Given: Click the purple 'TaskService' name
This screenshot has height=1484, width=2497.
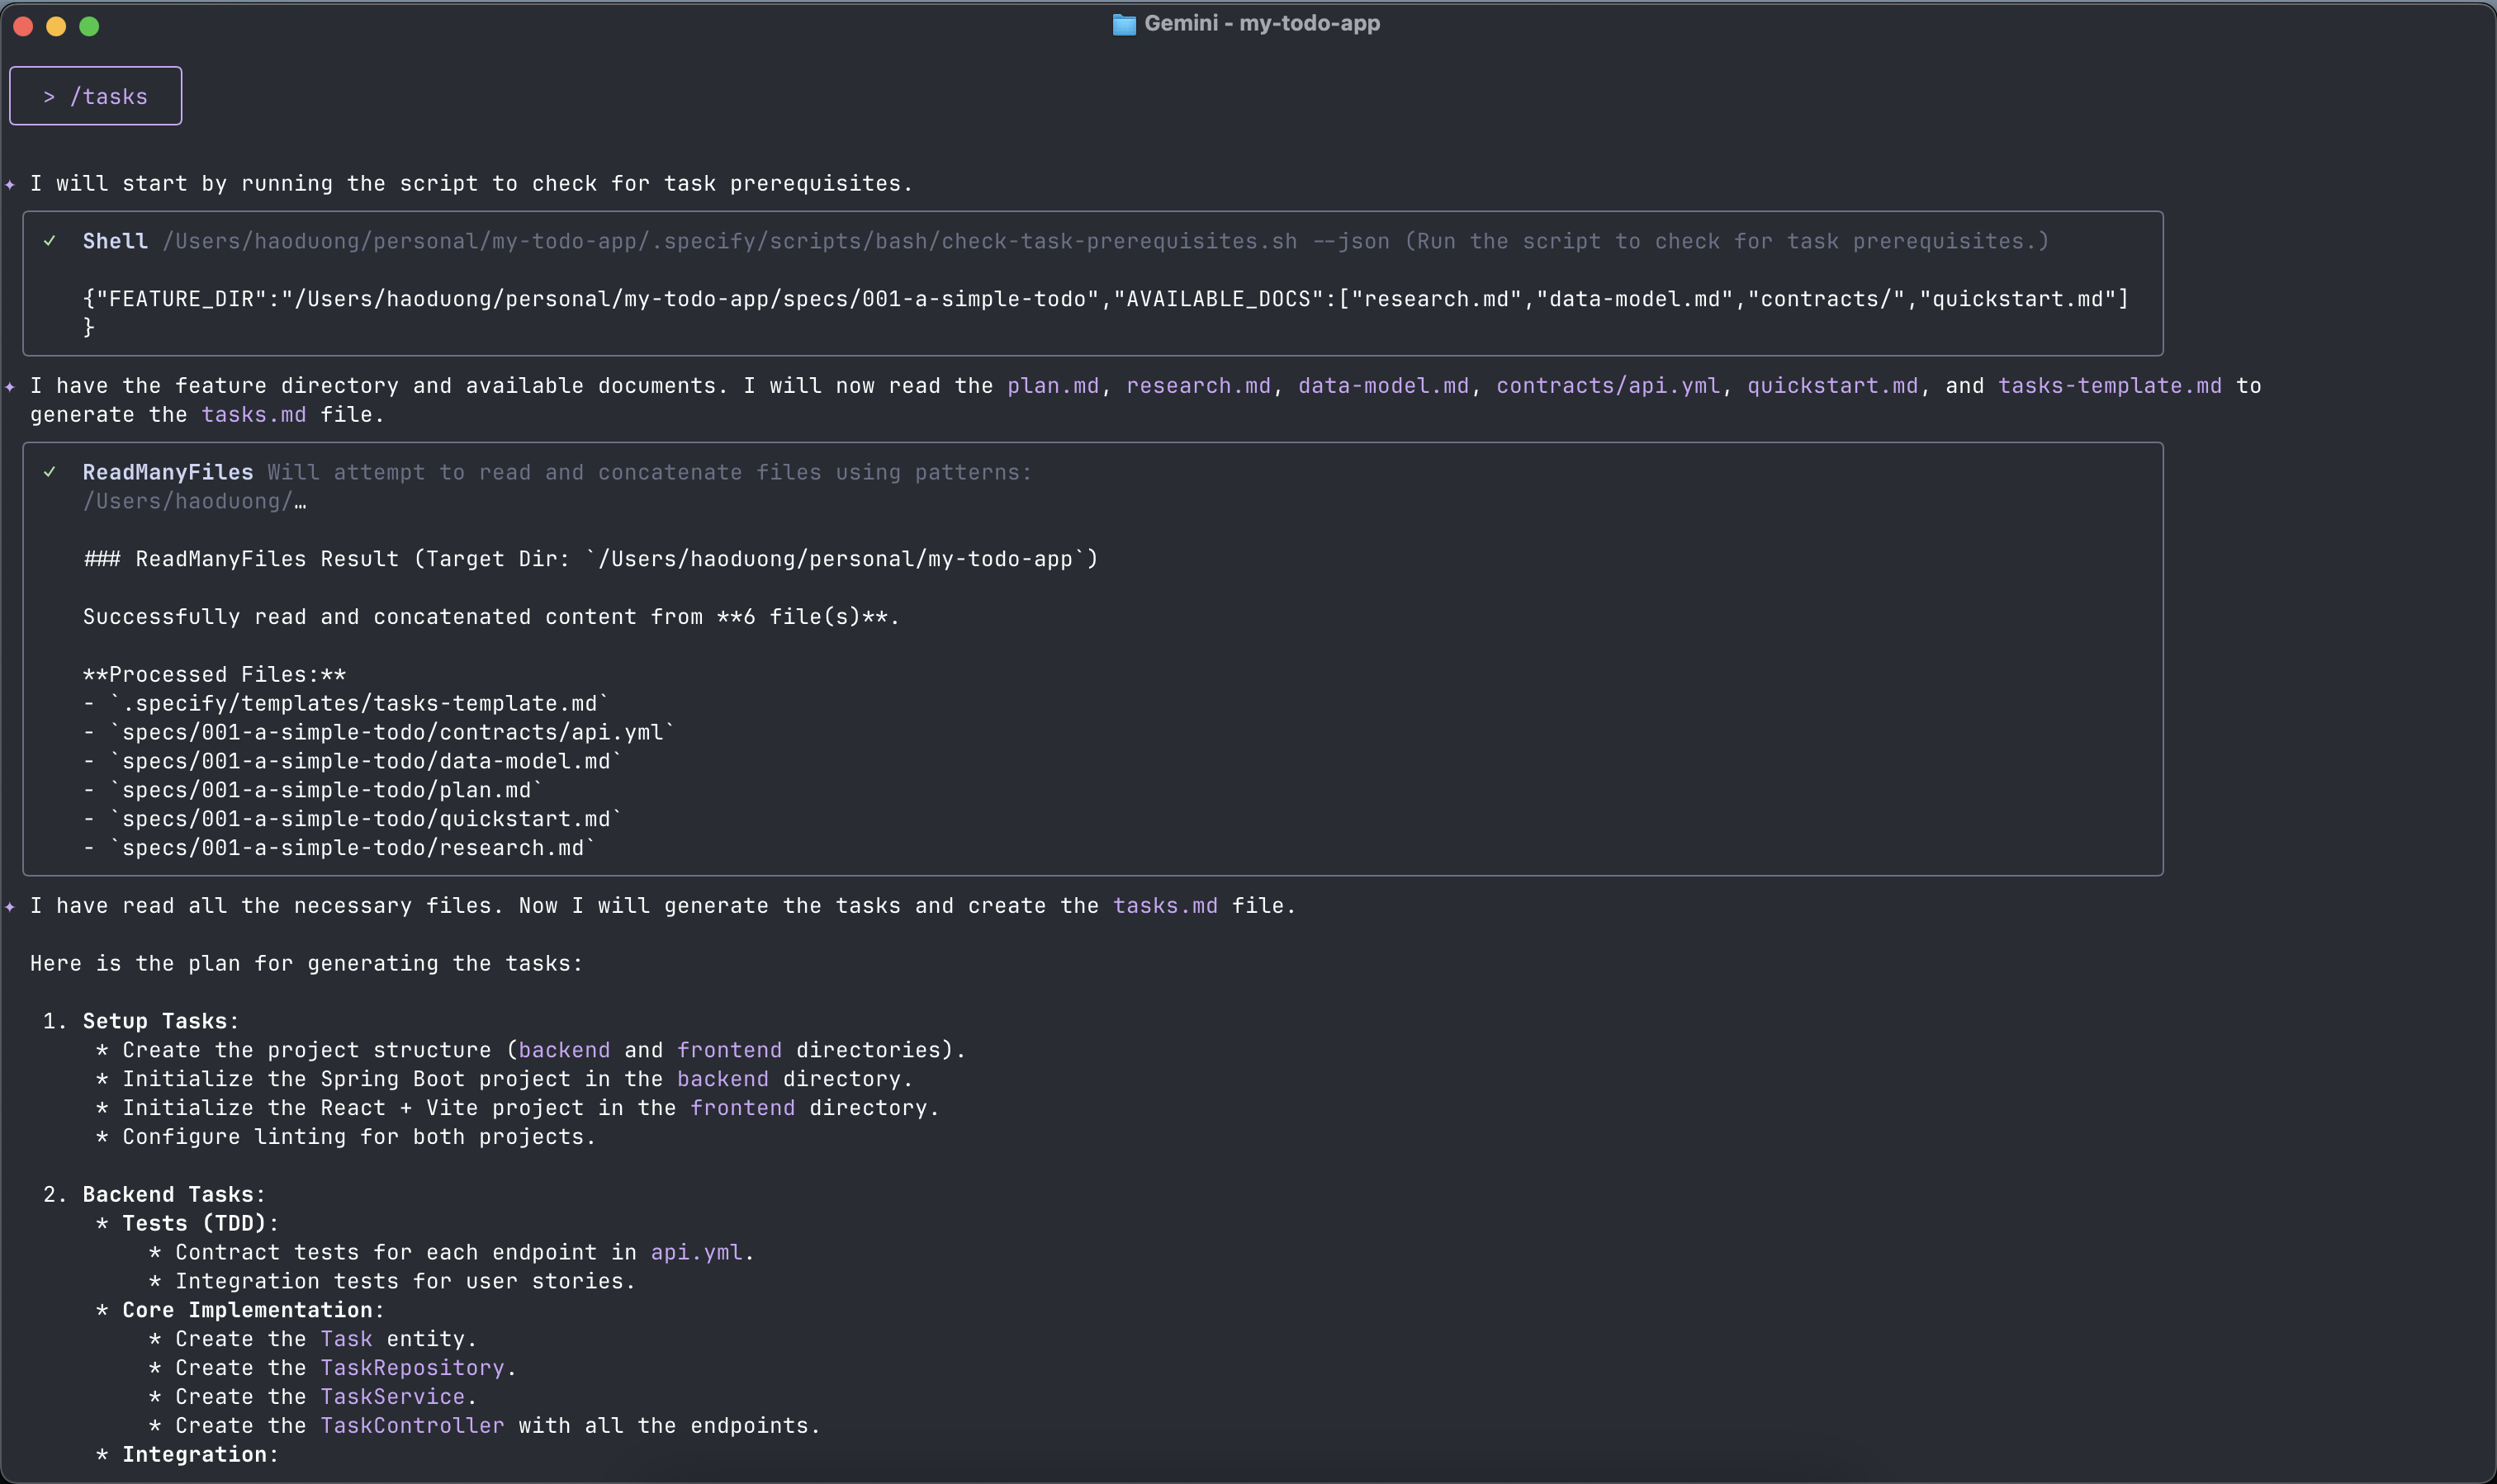Looking at the screenshot, I should coord(392,1397).
